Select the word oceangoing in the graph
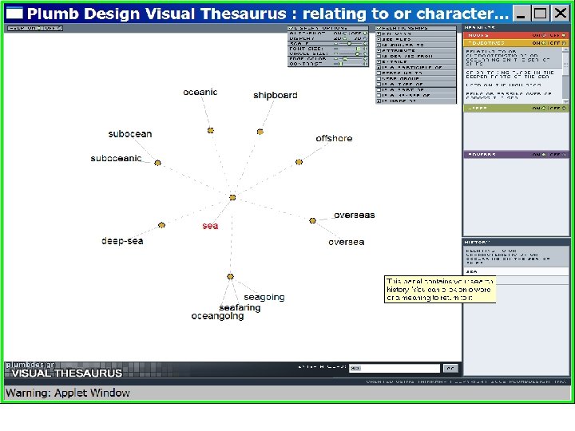This screenshot has width=575, height=431. pyautogui.click(x=217, y=316)
